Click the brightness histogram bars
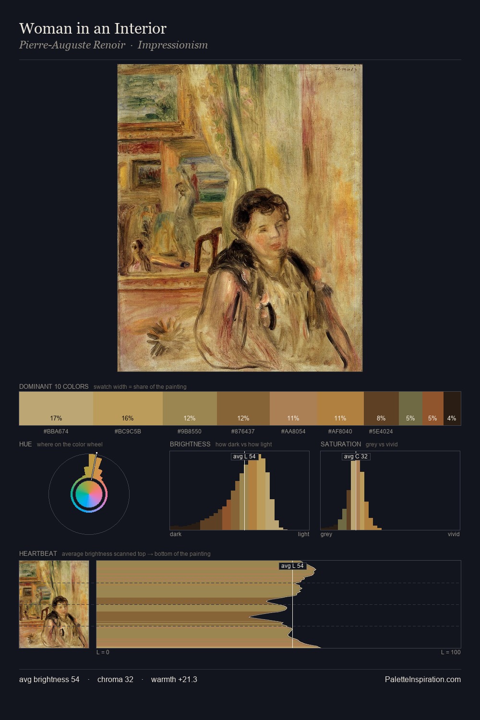Image resolution: width=480 pixels, height=720 pixels. (x=240, y=491)
